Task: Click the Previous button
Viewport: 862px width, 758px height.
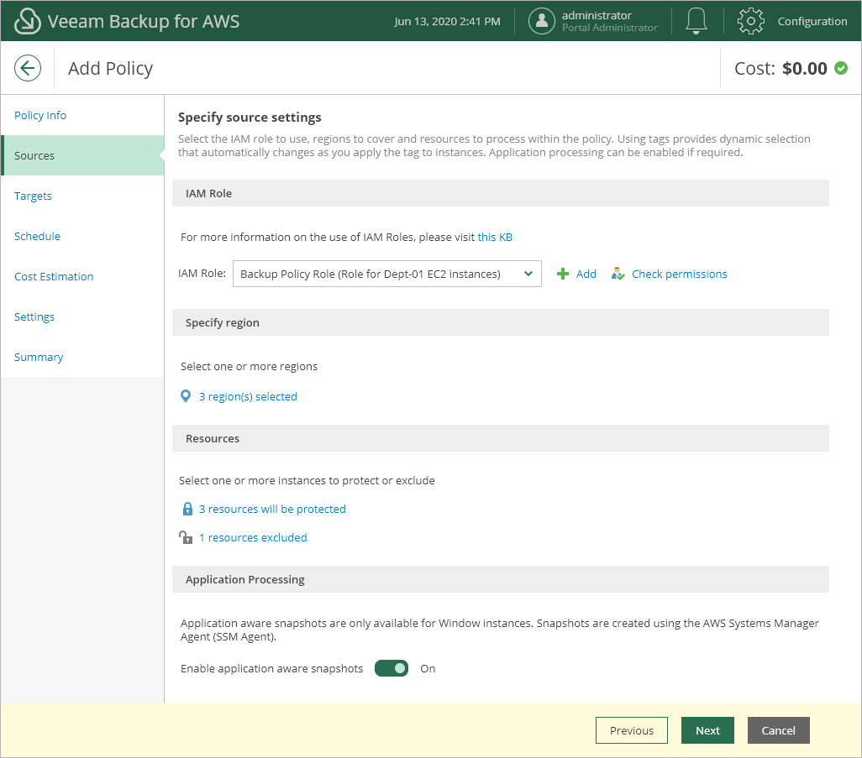Action: click(632, 730)
